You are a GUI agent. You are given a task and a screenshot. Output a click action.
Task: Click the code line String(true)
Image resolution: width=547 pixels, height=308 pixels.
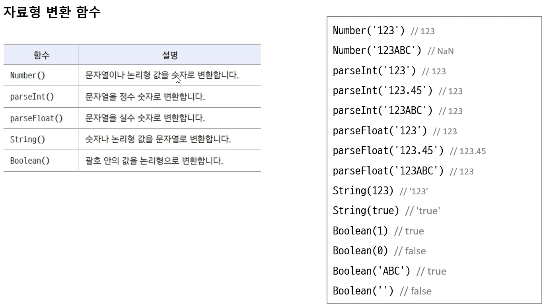click(x=366, y=211)
